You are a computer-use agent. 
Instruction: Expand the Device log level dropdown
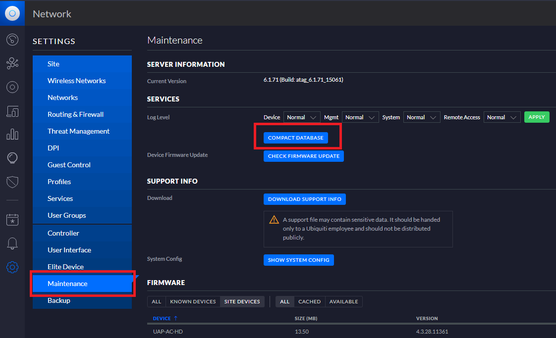tap(302, 117)
